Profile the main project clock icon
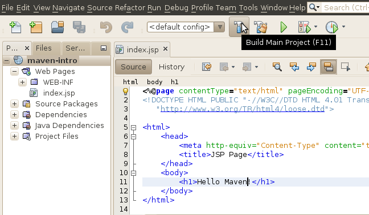This screenshot has width=369, height=215. point(332,27)
